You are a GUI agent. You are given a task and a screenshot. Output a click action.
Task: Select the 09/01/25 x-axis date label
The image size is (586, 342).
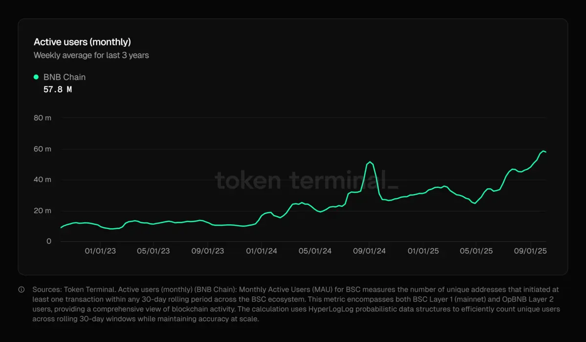coord(531,251)
